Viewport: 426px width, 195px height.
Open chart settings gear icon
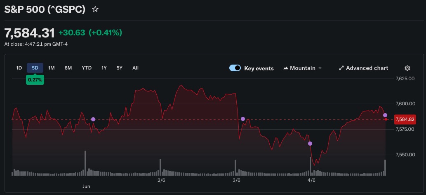pyautogui.click(x=407, y=68)
